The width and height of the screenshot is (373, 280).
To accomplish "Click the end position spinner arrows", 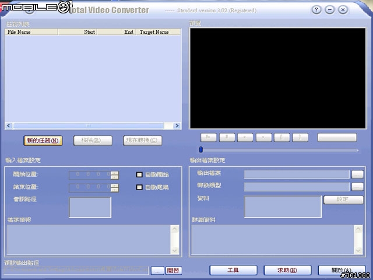I will point(115,188).
